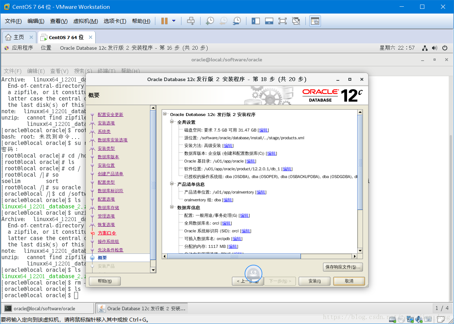Switch to oracle@local terminal in taskbar
The image size is (454, 324).
(x=48, y=308)
